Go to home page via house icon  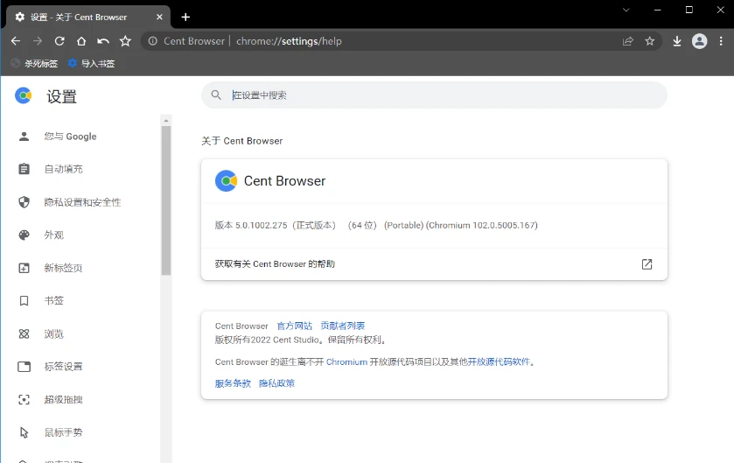pos(81,41)
